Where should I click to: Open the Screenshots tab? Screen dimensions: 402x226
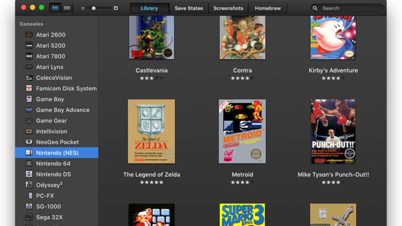(x=228, y=8)
